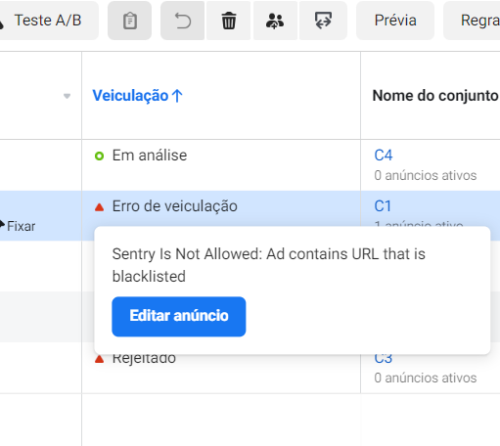The image size is (500, 446).
Task: Open the C1 ad set link
Action: pyautogui.click(x=383, y=206)
